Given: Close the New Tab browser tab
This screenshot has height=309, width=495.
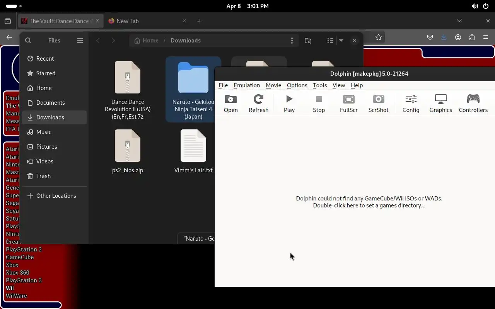Looking at the screenshot, I should 184,21.
